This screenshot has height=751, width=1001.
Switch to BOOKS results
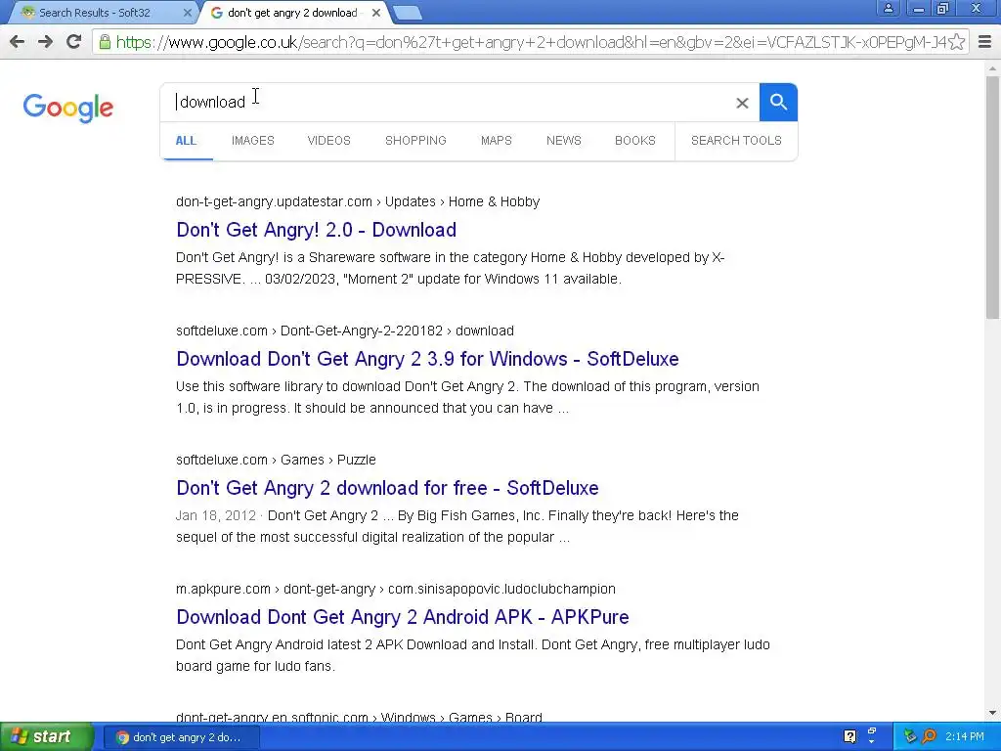[635, 141]
